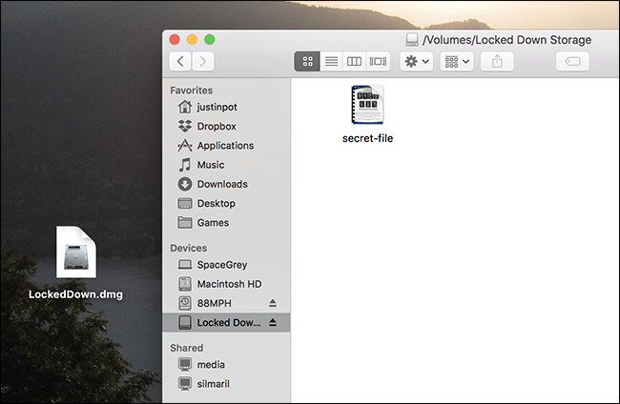This screenshot has width=620, height=404.
Task: Switch to icon view in Finder toolbar
Action: [307, 61]
